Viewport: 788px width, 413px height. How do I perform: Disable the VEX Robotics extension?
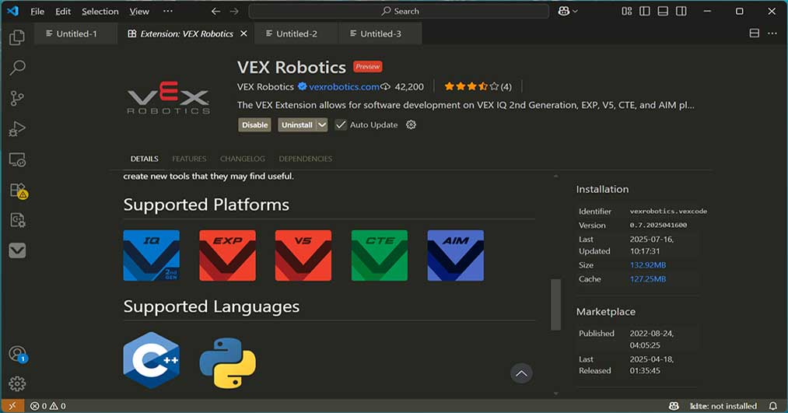pyautogui.click(x=255, y=124)
